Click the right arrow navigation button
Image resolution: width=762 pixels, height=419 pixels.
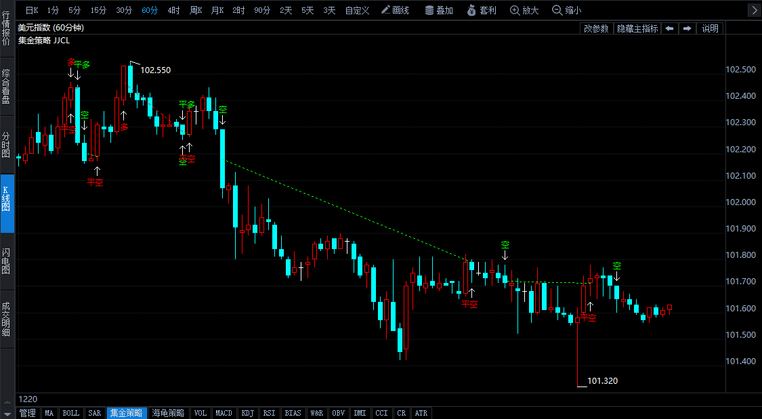pyautogui.click(x=687, y=28)
